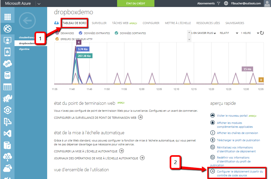Open the HDInsight elephant icon

coord(8,98)
